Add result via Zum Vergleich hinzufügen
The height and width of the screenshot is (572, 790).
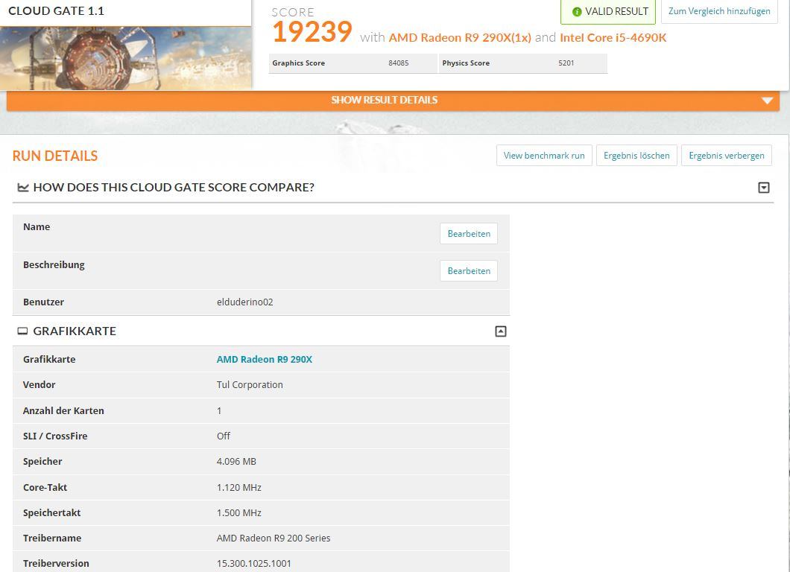click(719, 11)
